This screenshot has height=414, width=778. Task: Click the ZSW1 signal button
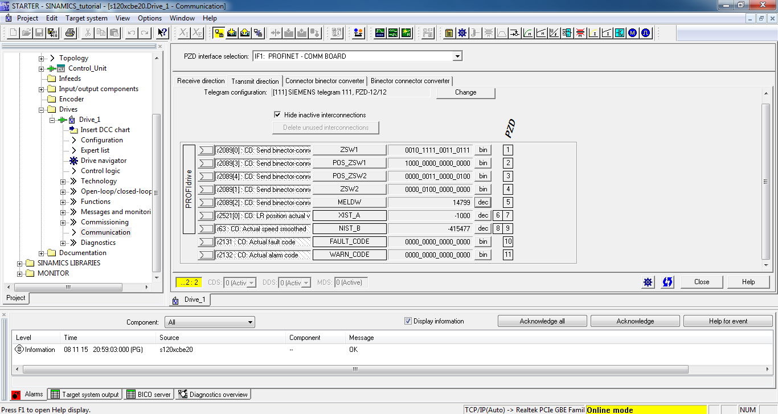(350, 150)
